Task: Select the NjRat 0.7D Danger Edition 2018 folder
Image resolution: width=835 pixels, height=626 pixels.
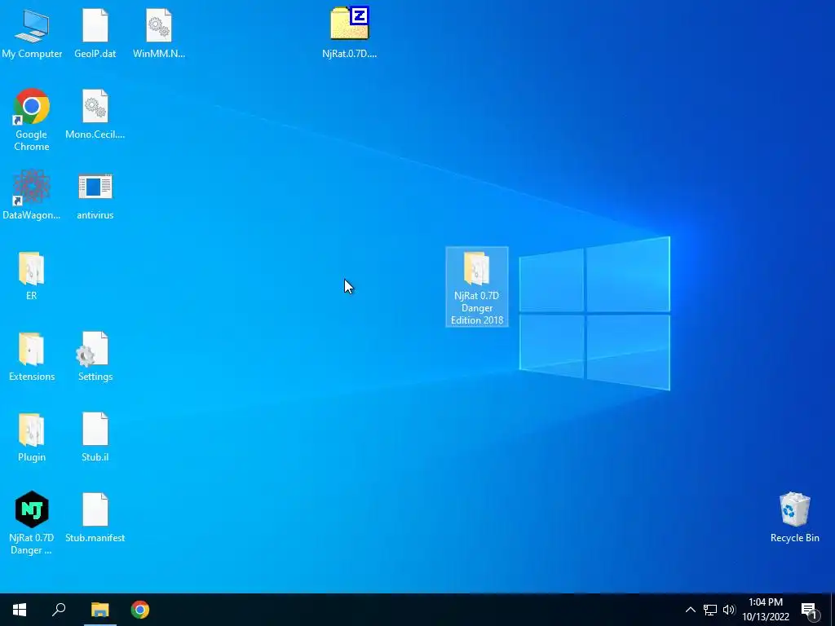Action: (477, 287)
